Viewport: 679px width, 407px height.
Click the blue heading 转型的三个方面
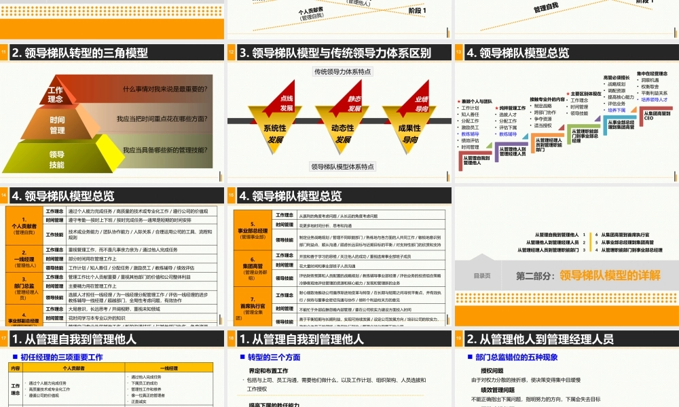pyautogui.click(x=274, y=357)
